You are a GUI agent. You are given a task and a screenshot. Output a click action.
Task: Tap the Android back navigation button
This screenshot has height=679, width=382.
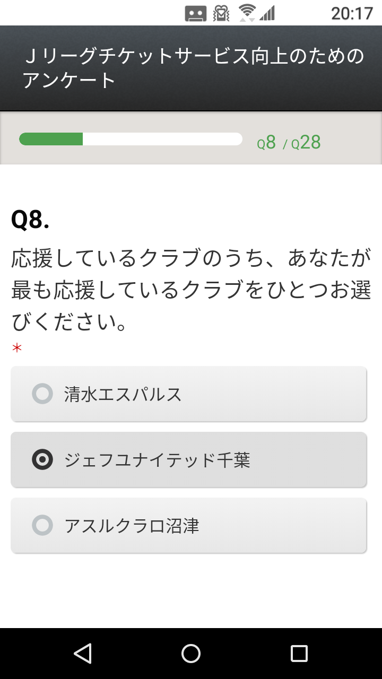[x=83, y=654]
